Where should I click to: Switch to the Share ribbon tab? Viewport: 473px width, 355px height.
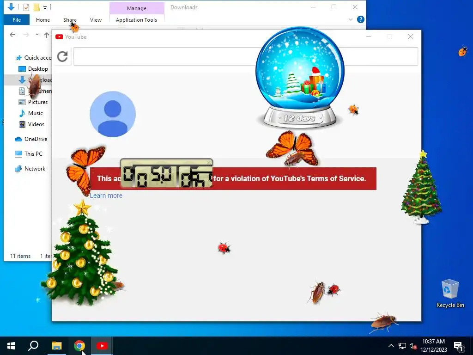click(70, 20)
